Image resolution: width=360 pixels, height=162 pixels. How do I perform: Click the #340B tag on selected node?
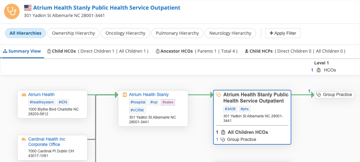(230, 109)
